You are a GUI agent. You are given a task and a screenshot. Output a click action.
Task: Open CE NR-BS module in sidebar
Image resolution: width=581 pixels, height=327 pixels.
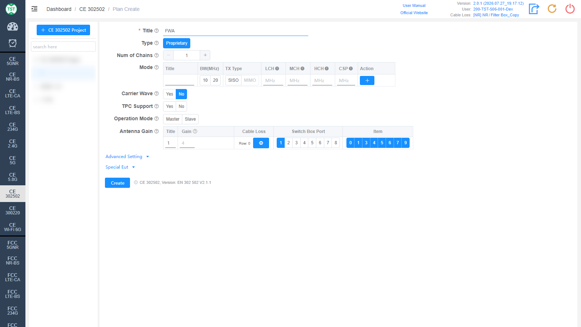13,77
